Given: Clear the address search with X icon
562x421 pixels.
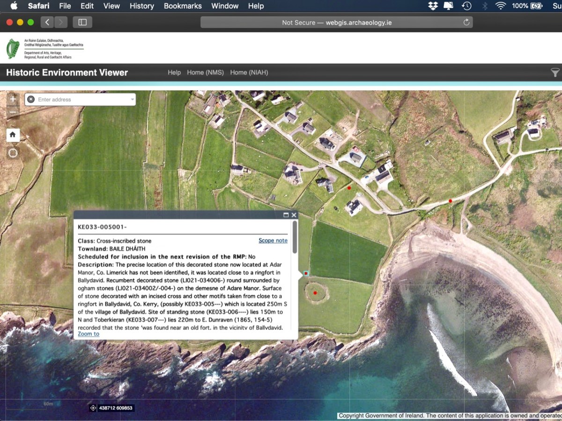Looking at the screenshot, I should click(31, 99).
